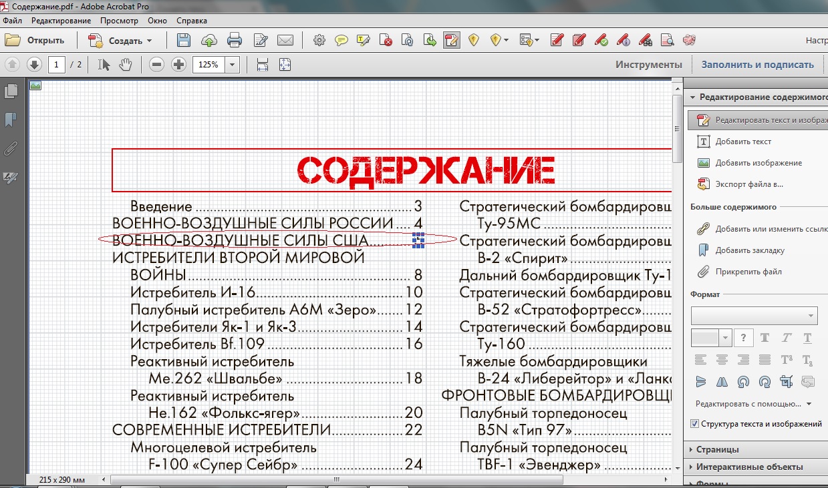Click the flip vertical triangle icon

(700, 382)
